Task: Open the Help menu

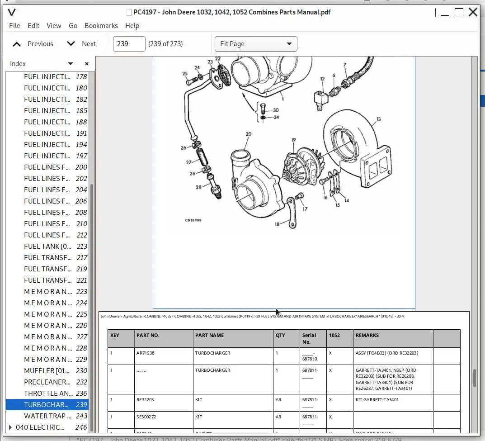Action: [132, 26]
